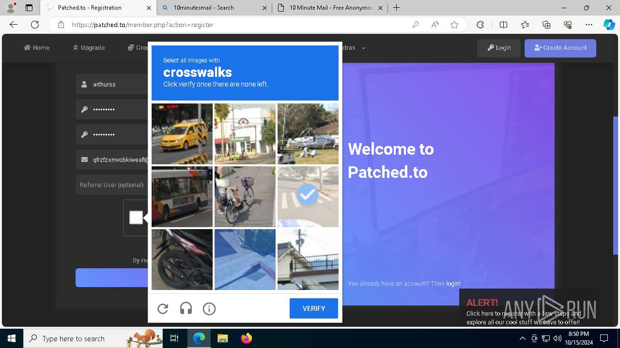Select the bicycle captcha tile
Viewport: 620px width, 348px height.
pyautogui.click(x=245, y=197)
